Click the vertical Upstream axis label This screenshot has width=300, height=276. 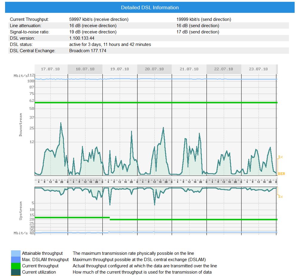[x=21, y=211]
